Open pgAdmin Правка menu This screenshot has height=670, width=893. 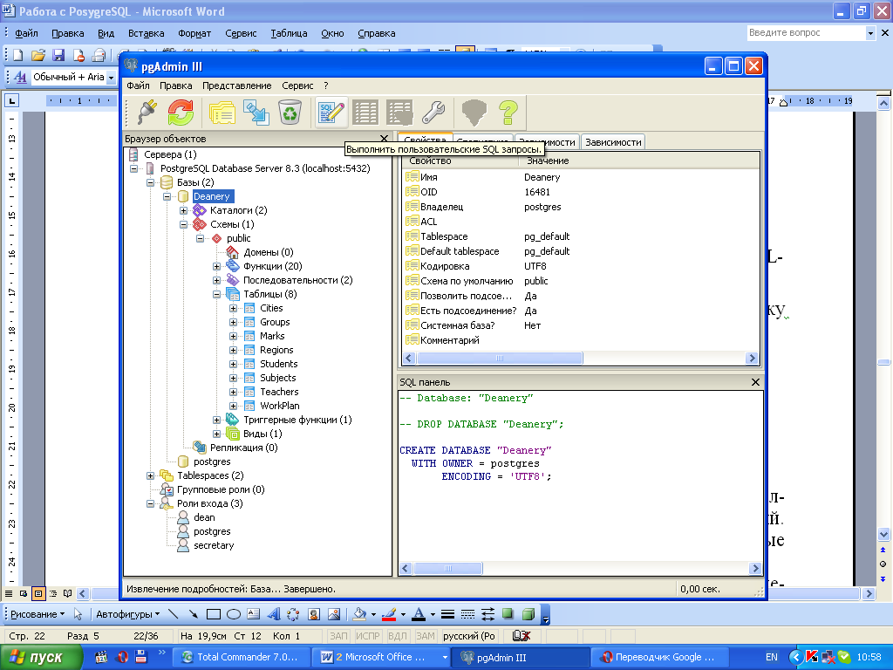(x=175, y=85)
